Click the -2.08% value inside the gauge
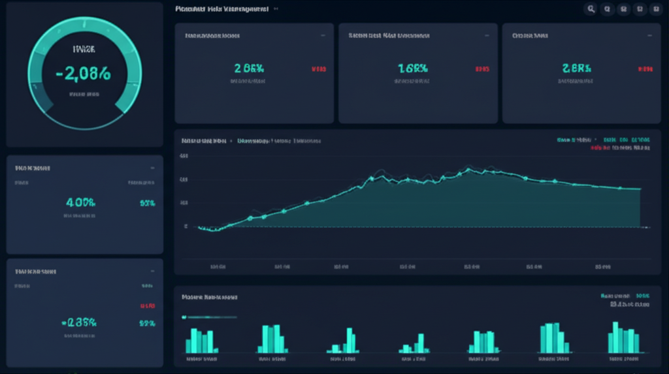The height and width of the screenshot is (374, 669). point(83,74)
